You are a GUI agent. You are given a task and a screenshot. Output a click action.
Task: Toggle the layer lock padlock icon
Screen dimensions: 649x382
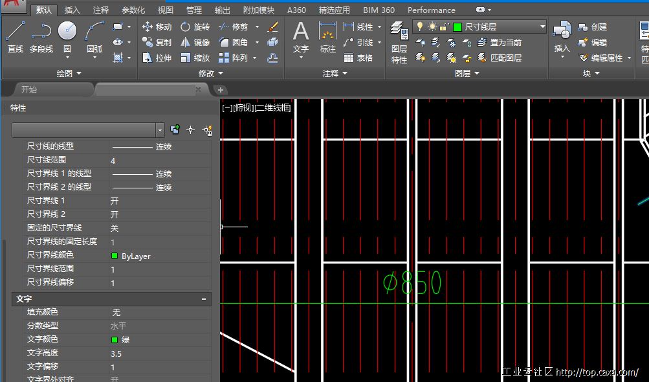pos(445,27)
